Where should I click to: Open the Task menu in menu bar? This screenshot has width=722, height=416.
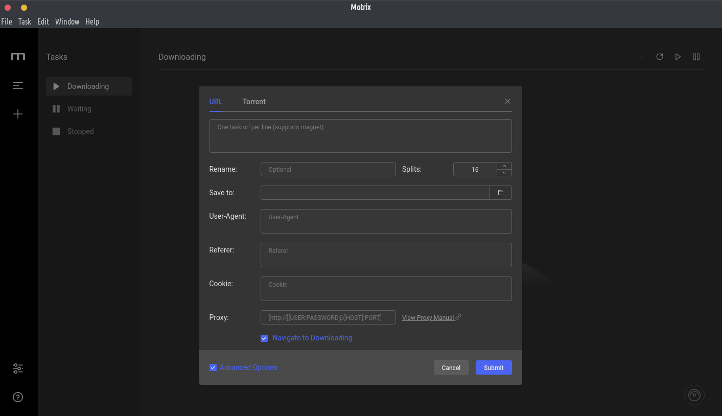[x=25, y=21]
